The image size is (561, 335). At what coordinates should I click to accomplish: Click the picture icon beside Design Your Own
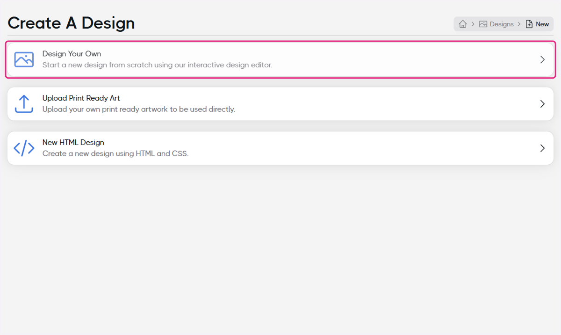point(24,59)
